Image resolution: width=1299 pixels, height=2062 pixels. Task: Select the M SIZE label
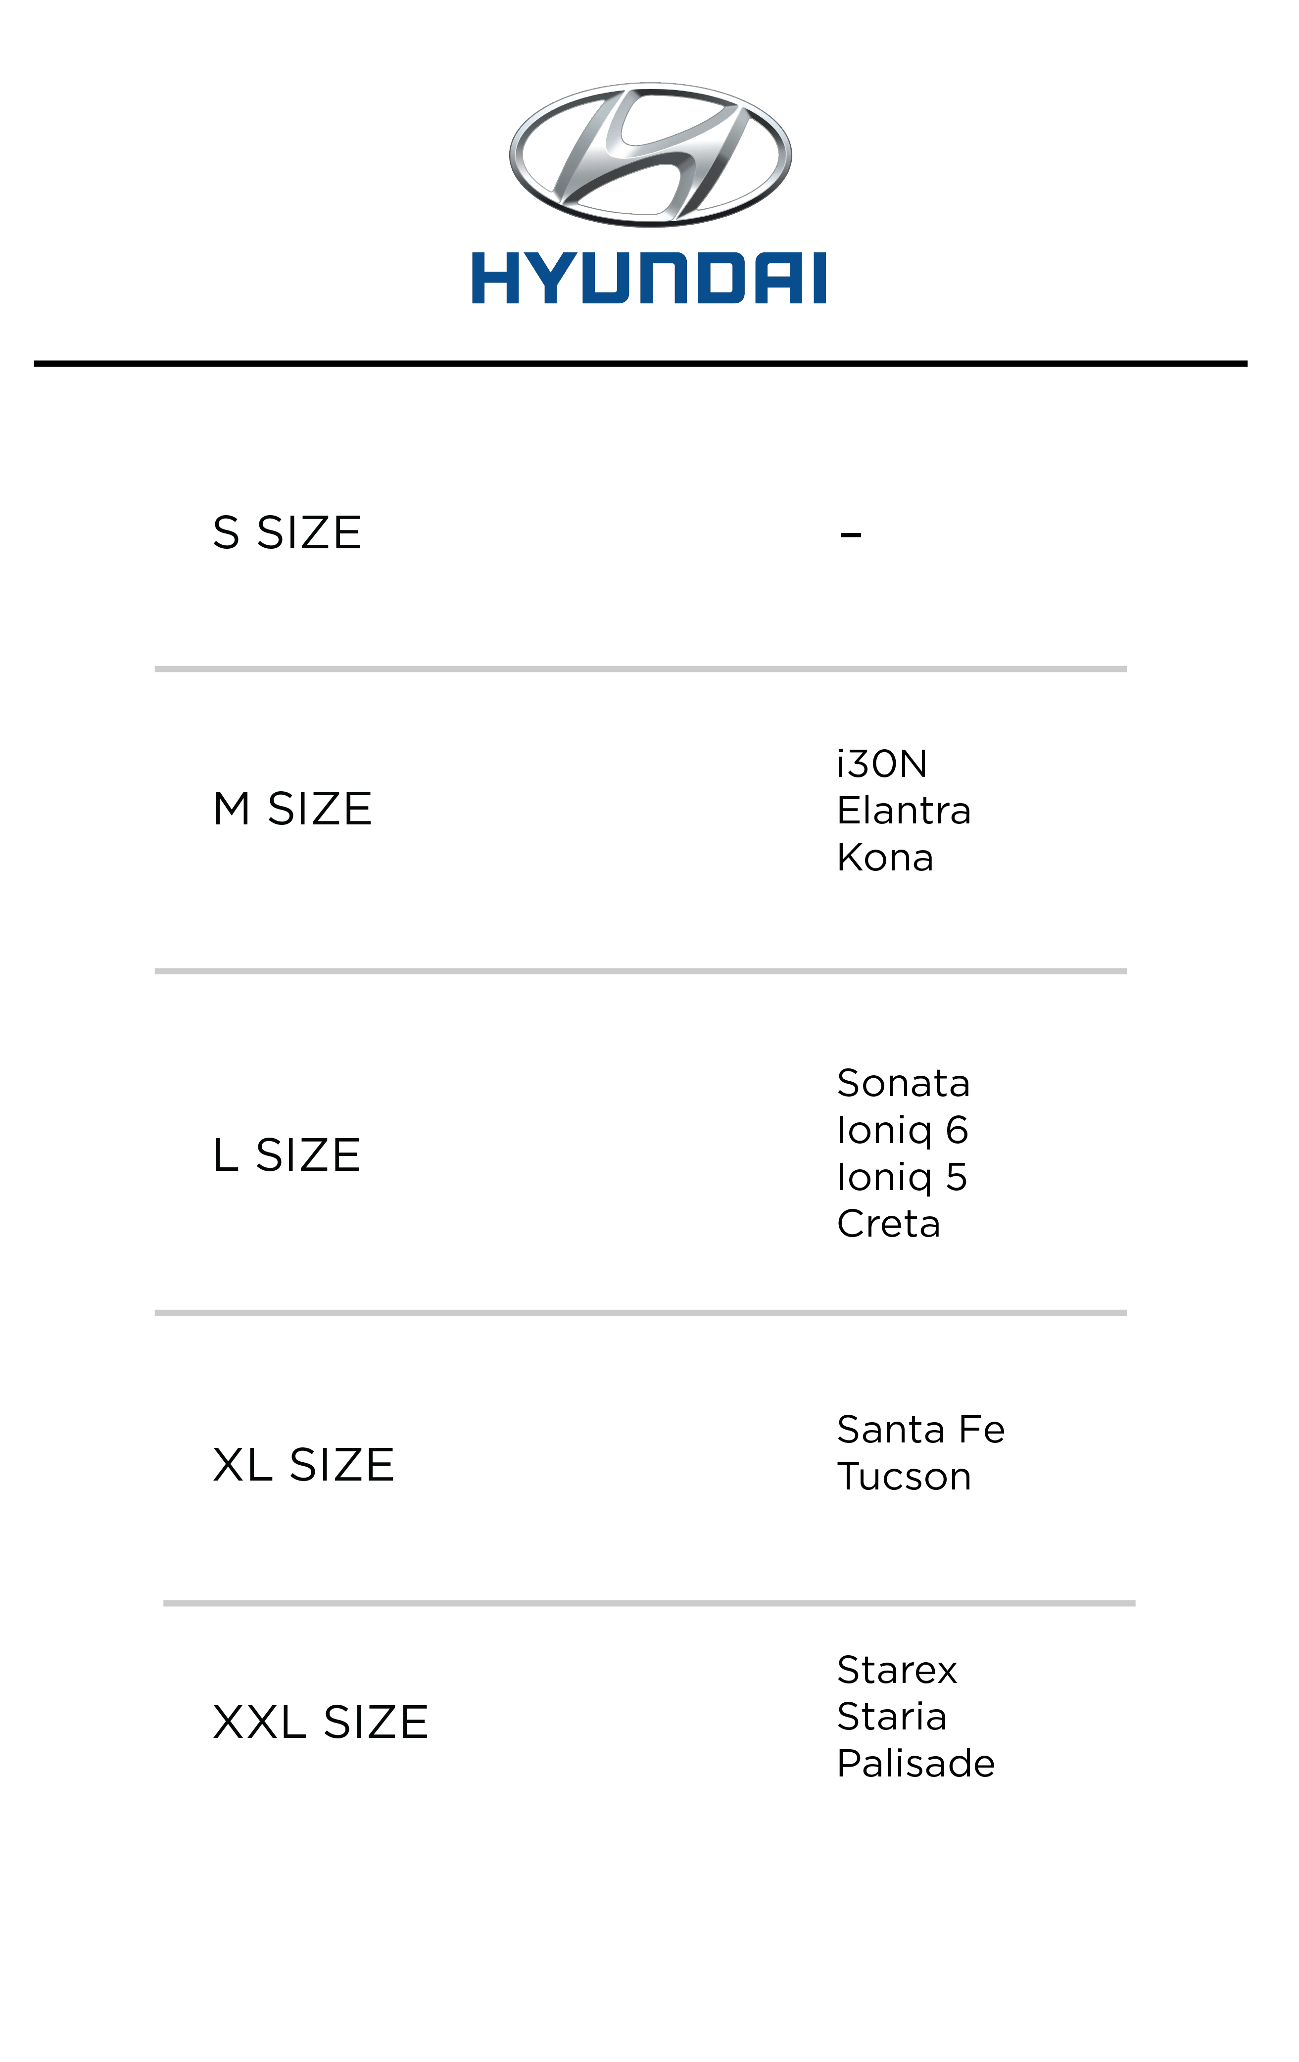292,809
